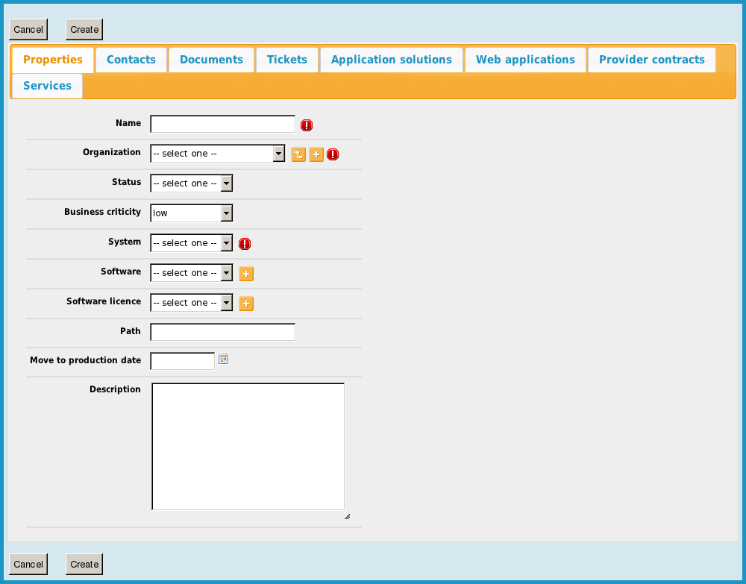The width and height of the screenshot is (746, 584).
Task: Click inside the Description text area
Action: coord(248,446)
